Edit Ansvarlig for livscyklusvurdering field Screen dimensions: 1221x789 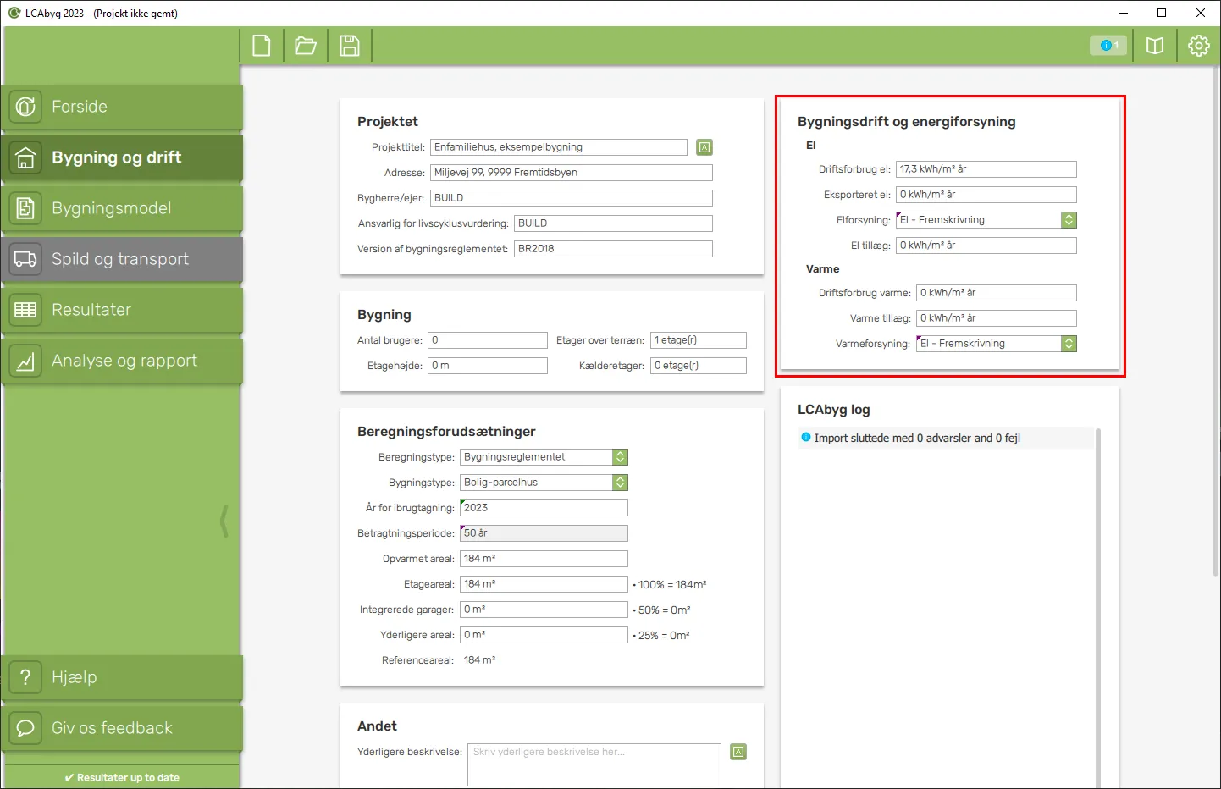coord(613,223)
